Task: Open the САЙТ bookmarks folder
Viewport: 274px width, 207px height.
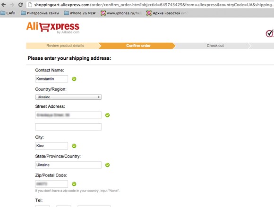Action: pos(8,13)
